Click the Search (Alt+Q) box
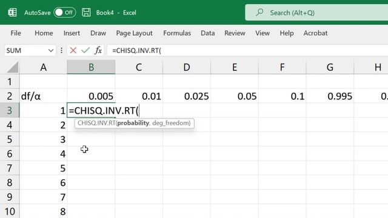This screenshot has width=388, height=218. [316, 12]
